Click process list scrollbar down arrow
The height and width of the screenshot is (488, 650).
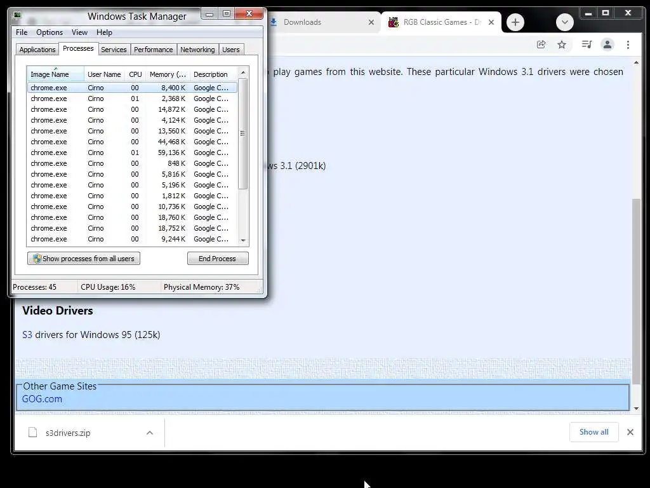click(x=243, y=240)
